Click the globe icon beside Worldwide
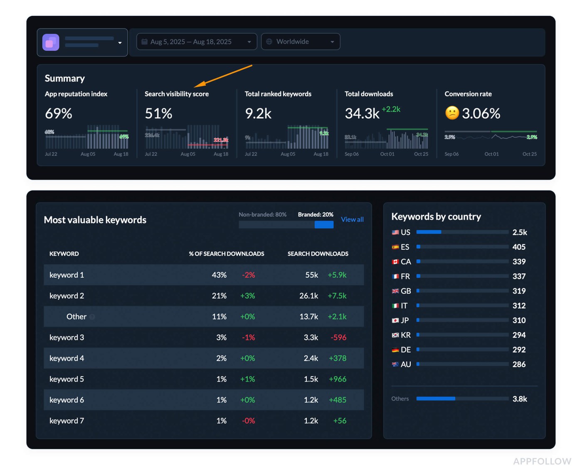The image size is (582, 476). click(269, 42)
